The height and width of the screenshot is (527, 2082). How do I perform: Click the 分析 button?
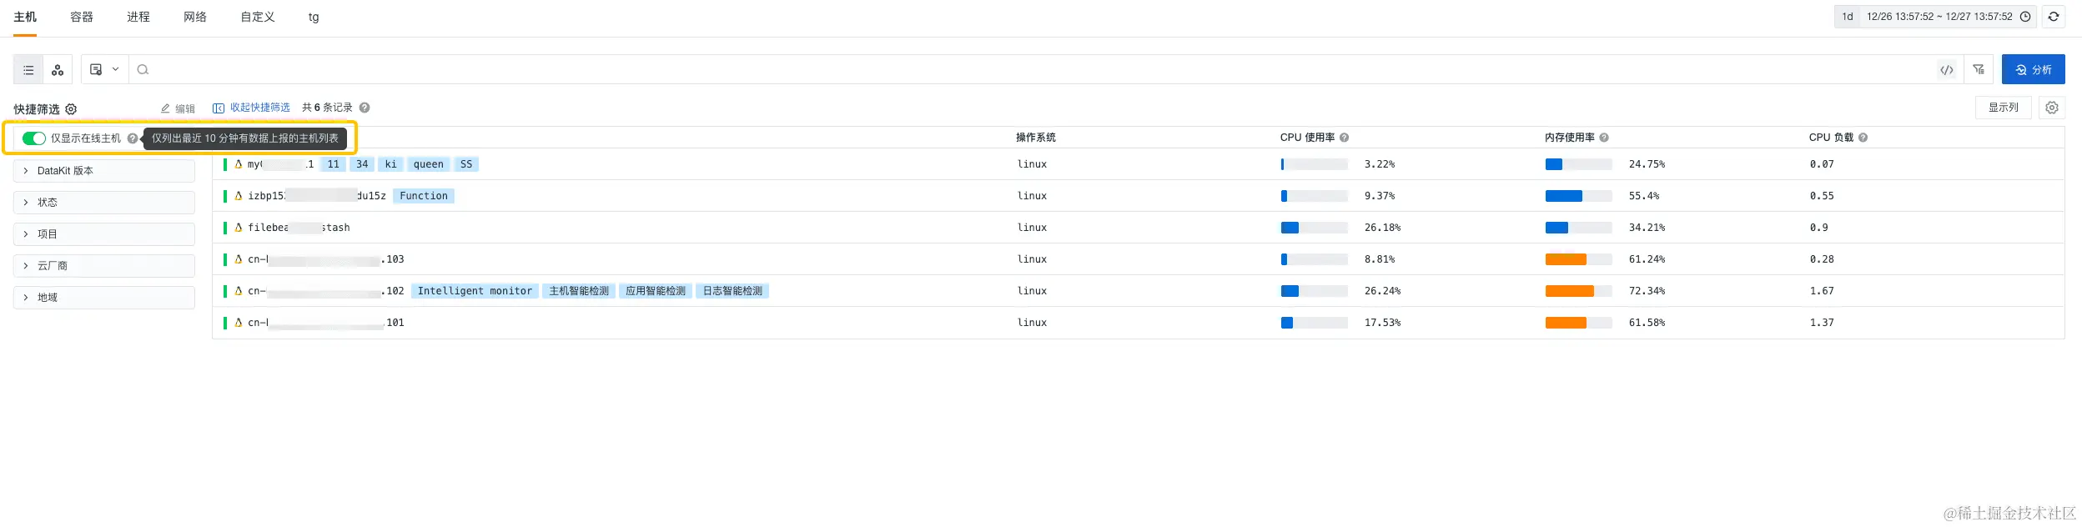(2034, 70)
